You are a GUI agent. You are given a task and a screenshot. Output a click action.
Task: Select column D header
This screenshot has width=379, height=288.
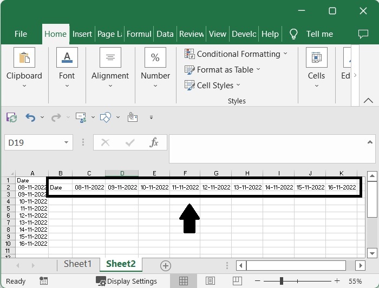pyautogui.click(x=122, y=173)
